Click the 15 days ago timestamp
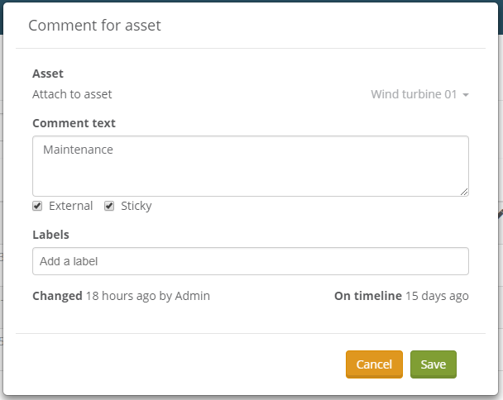The image size is (503, 400). pos(437,296)
